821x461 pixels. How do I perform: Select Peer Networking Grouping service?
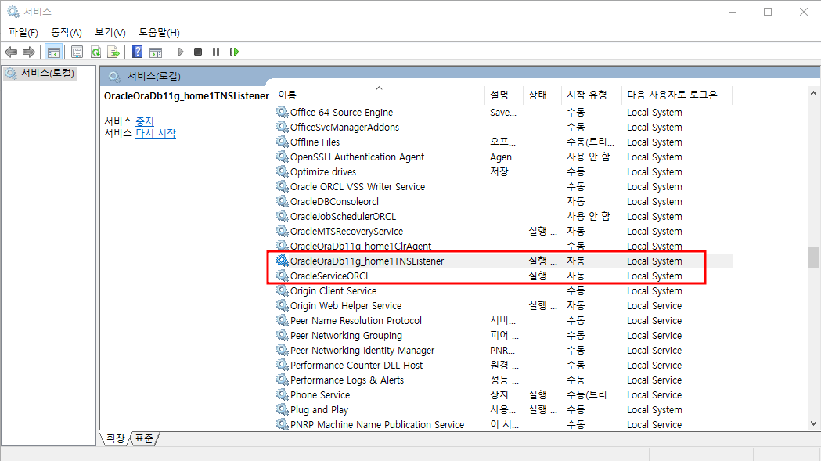[x=346, y=335]
